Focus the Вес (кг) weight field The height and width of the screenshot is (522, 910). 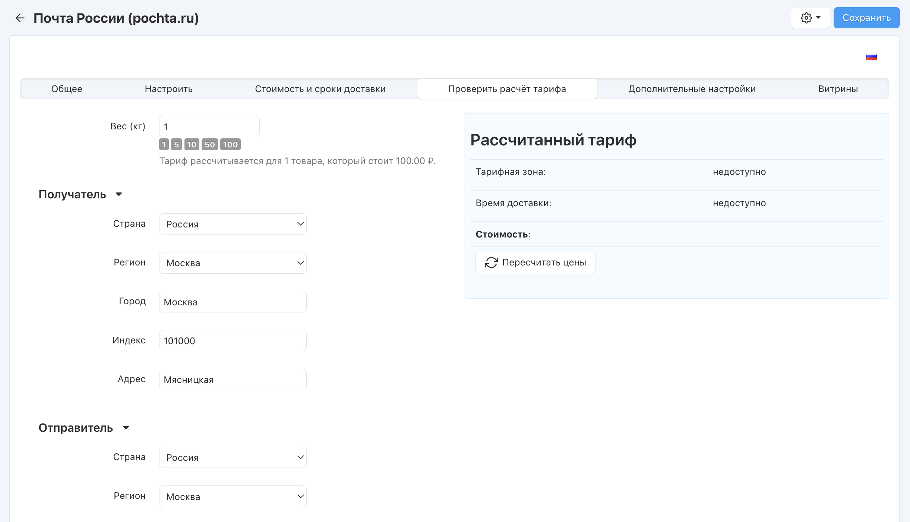209,127
